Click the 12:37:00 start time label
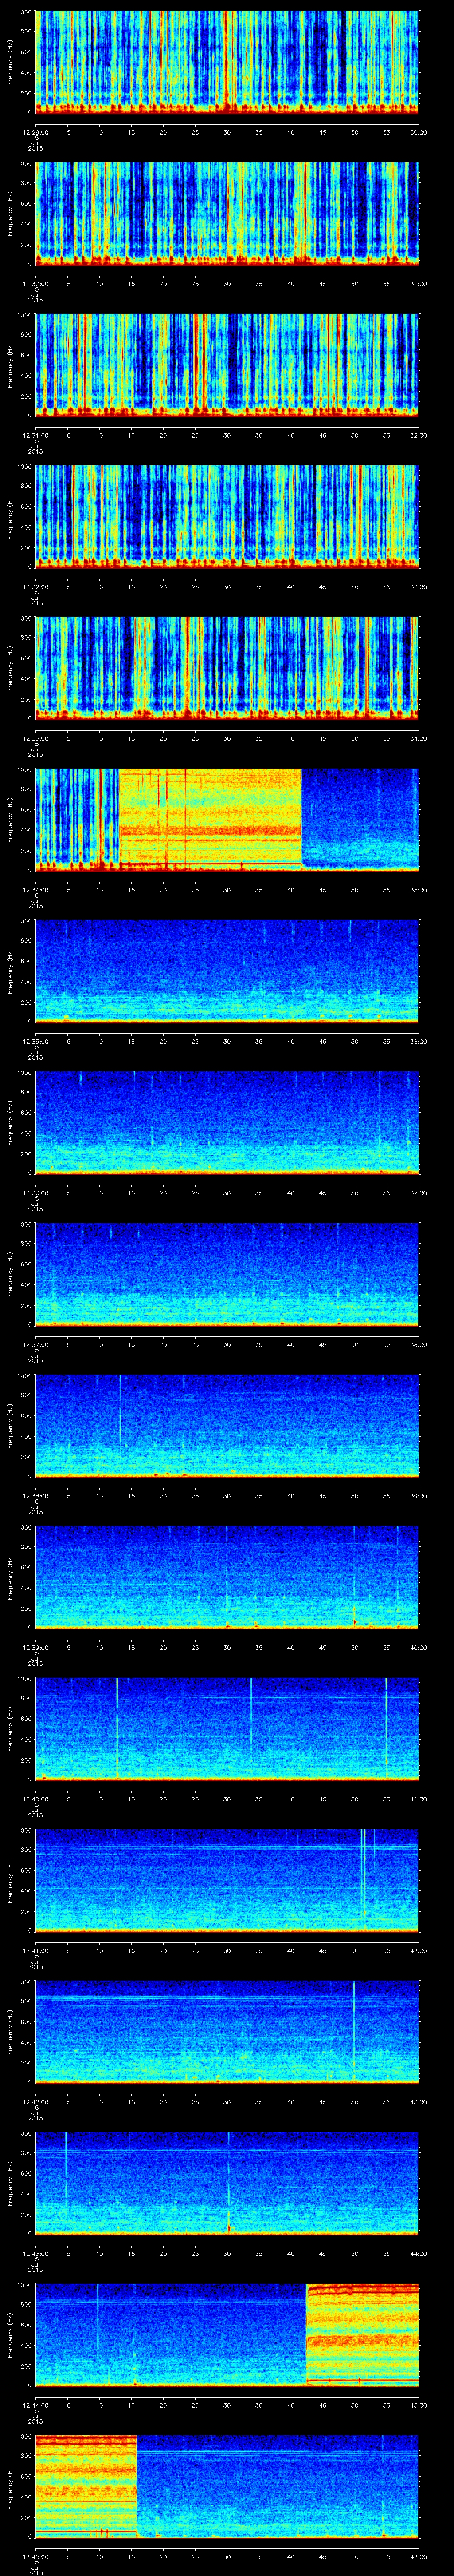This screenshot has height=2576, width=454. pos(36,1344)
